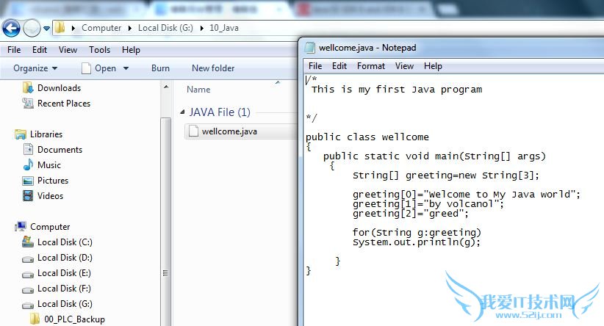Open the Organize dropdown
Screen dimensions: 604x326
(x=35, y=68)
